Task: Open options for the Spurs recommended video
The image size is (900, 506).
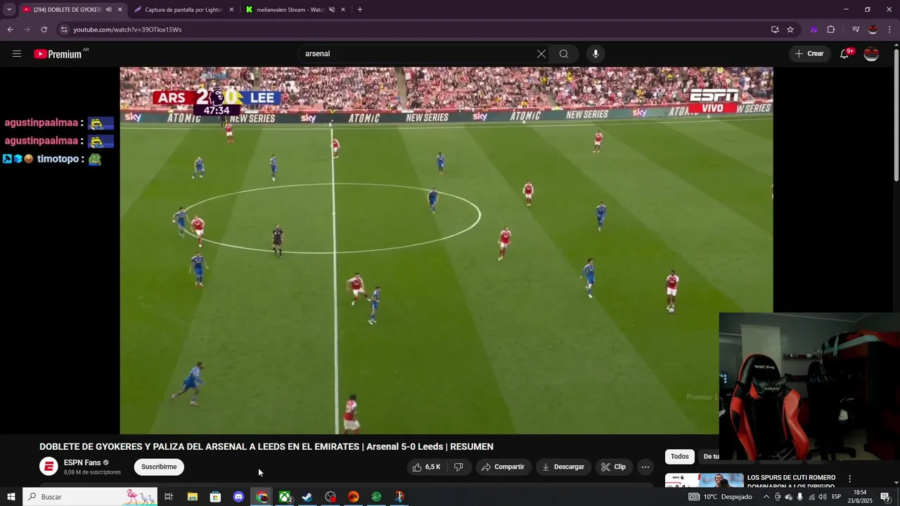Action: 849,479
